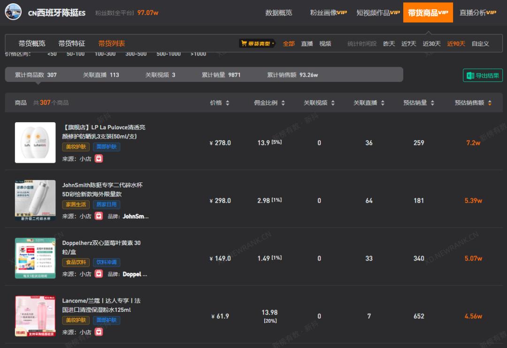Sort the table by 价格 column
This screenshot has width=507, height=348.
220,103
